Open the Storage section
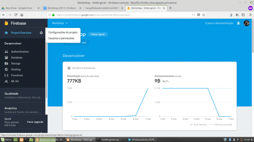Viewport: 254px width, 142px height. point(16,64)
